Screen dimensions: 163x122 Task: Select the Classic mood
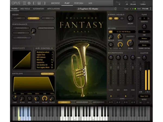coord(33,18)
